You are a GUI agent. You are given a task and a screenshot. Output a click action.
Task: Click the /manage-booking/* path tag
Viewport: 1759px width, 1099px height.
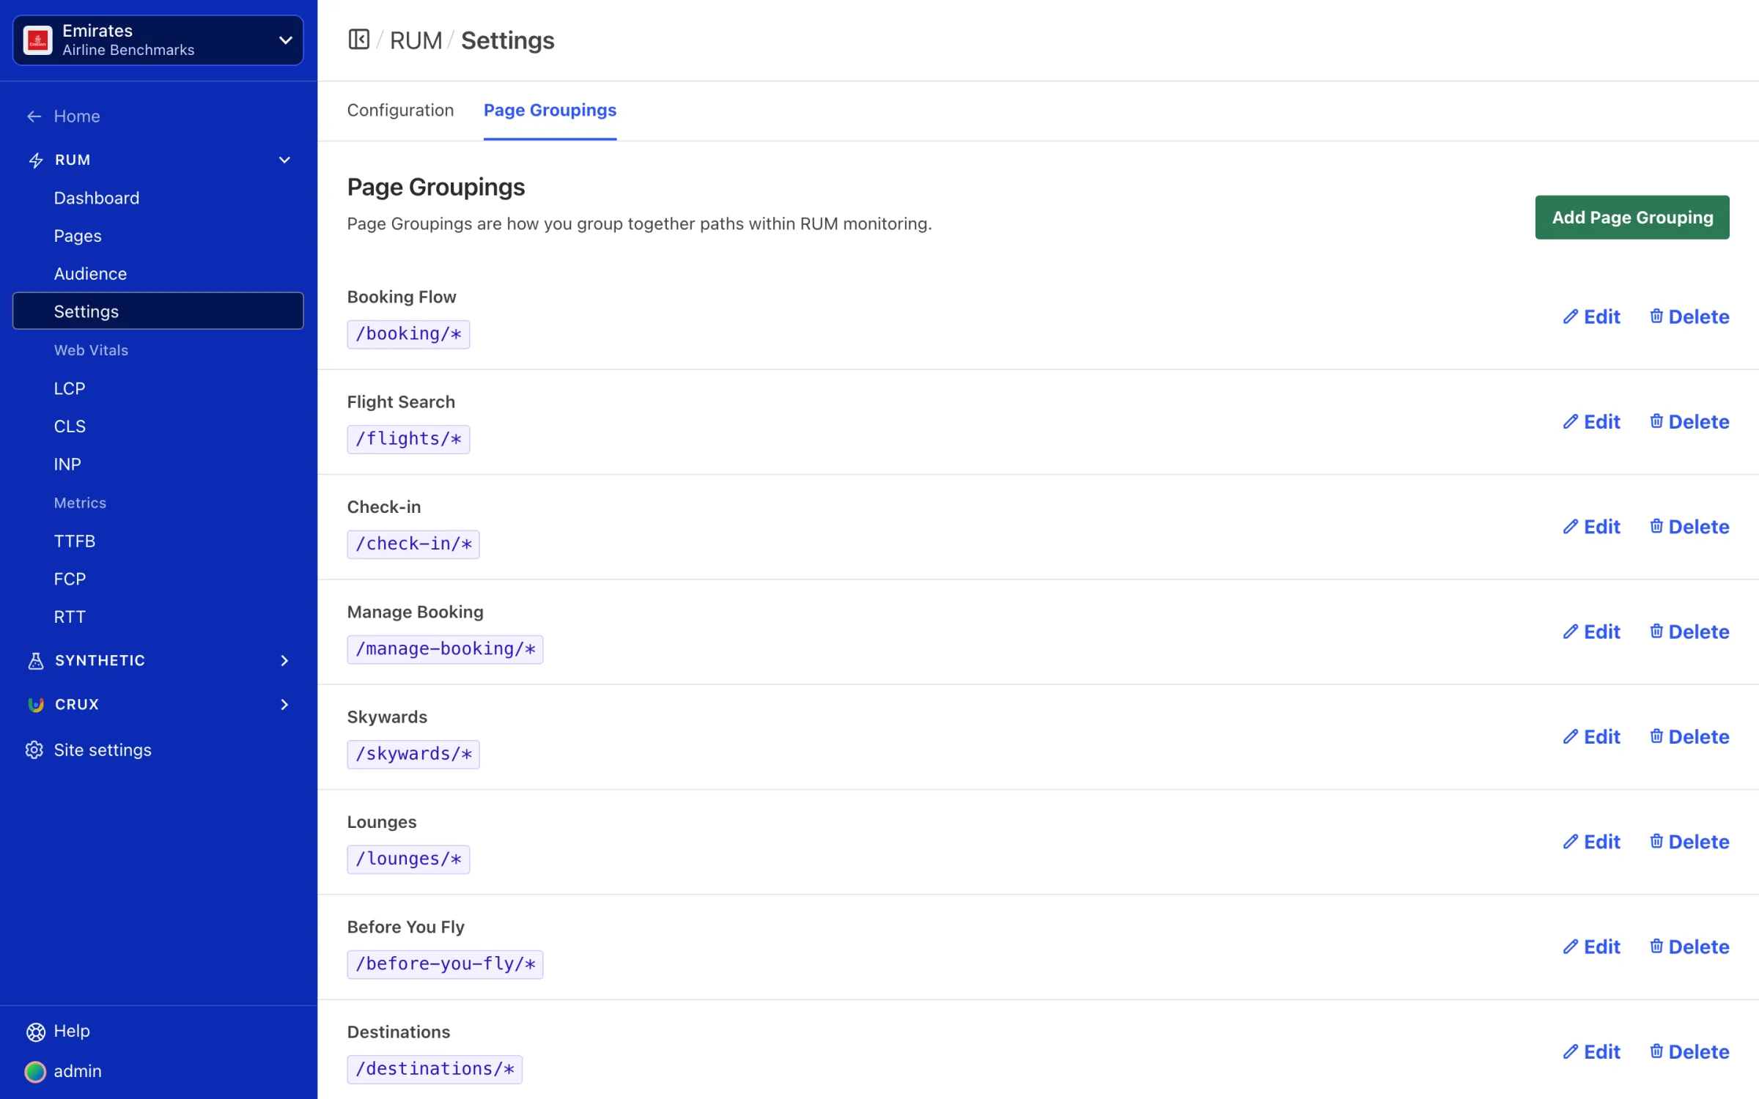(x=445, y=649)
